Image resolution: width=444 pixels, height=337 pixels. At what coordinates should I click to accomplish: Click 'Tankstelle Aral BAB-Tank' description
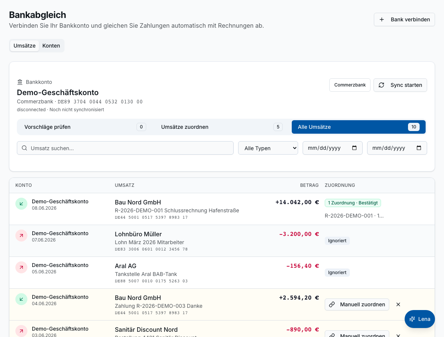146,274
